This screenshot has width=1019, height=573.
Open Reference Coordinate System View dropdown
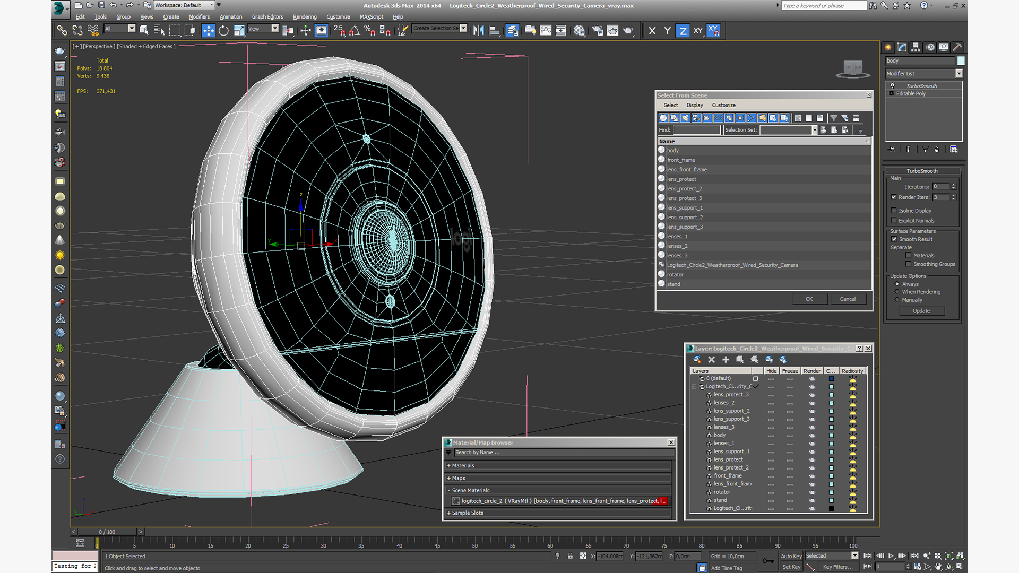[x=275, y=29]
